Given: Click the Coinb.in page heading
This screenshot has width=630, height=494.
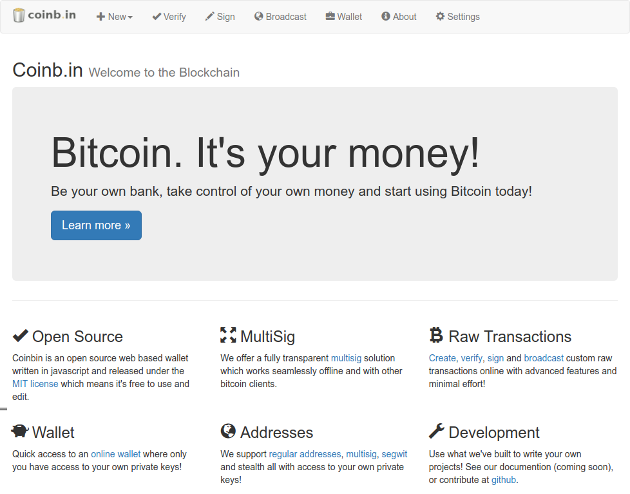Looking at the screenshot, I should click(x=48, y=70).
